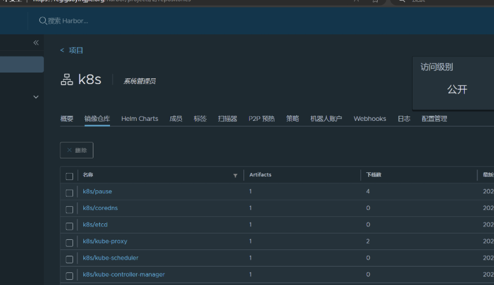Viewport: 494px width, 285px height.
Task: Sort by the Artifacts column header
Action: 260,175
